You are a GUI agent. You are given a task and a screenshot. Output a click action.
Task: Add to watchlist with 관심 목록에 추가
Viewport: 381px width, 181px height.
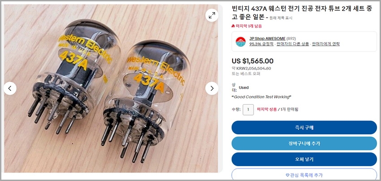pyautogui.click(x=304, y=174)
